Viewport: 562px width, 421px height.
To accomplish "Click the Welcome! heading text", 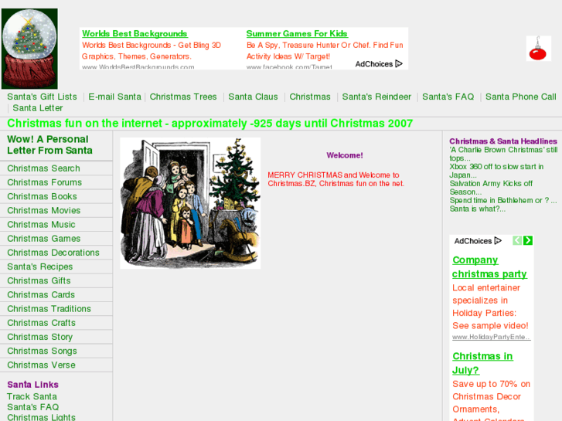I will click(345, 155).
